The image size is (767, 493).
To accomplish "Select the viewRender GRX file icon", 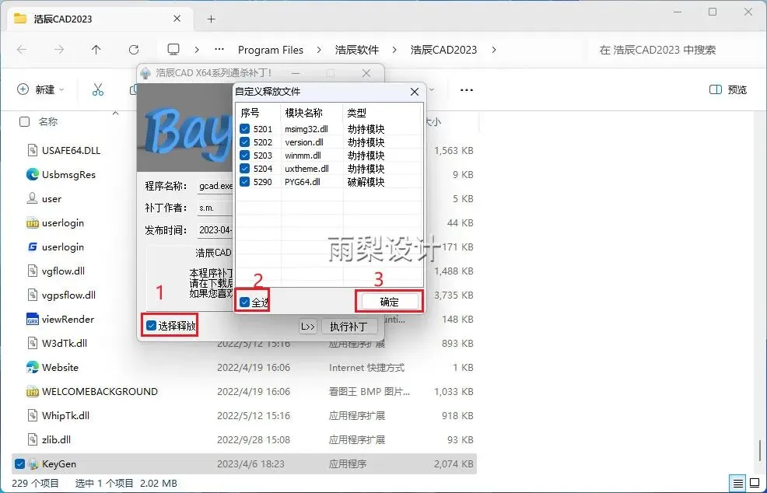I will pos(33,320).
